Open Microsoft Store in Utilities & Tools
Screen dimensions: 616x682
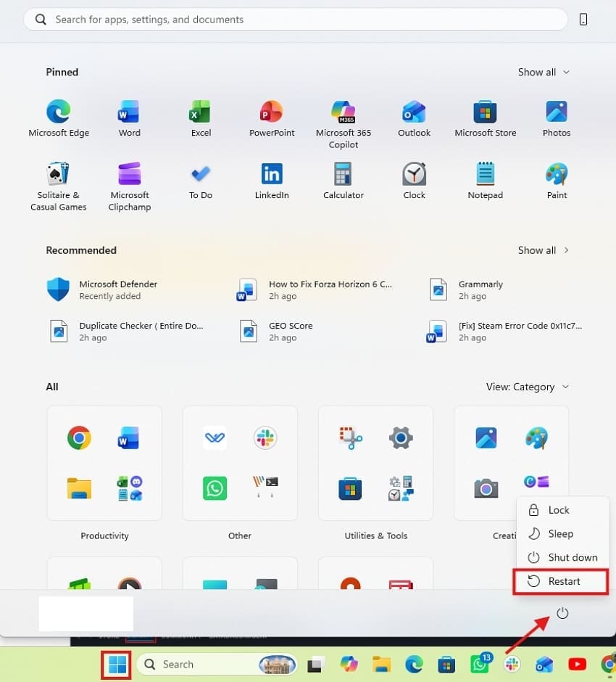[x=351, y=488]
